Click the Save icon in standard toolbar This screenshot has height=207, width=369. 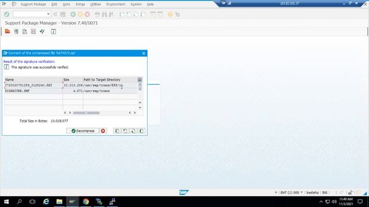[63, 14]
